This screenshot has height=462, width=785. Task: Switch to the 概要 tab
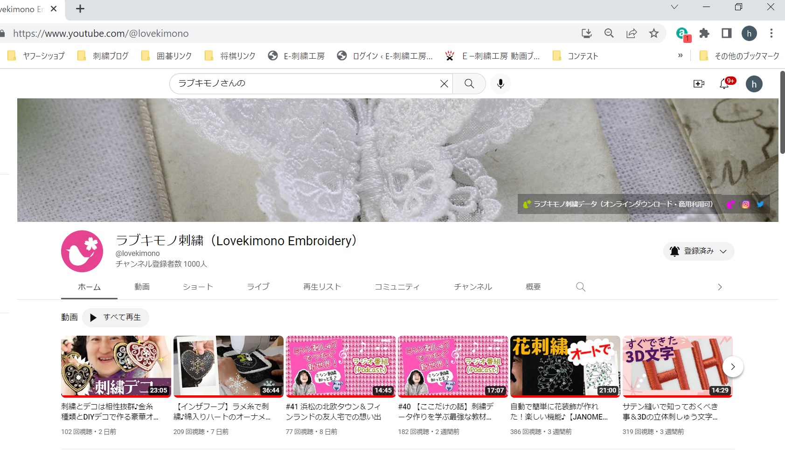(x=533, y=287)
